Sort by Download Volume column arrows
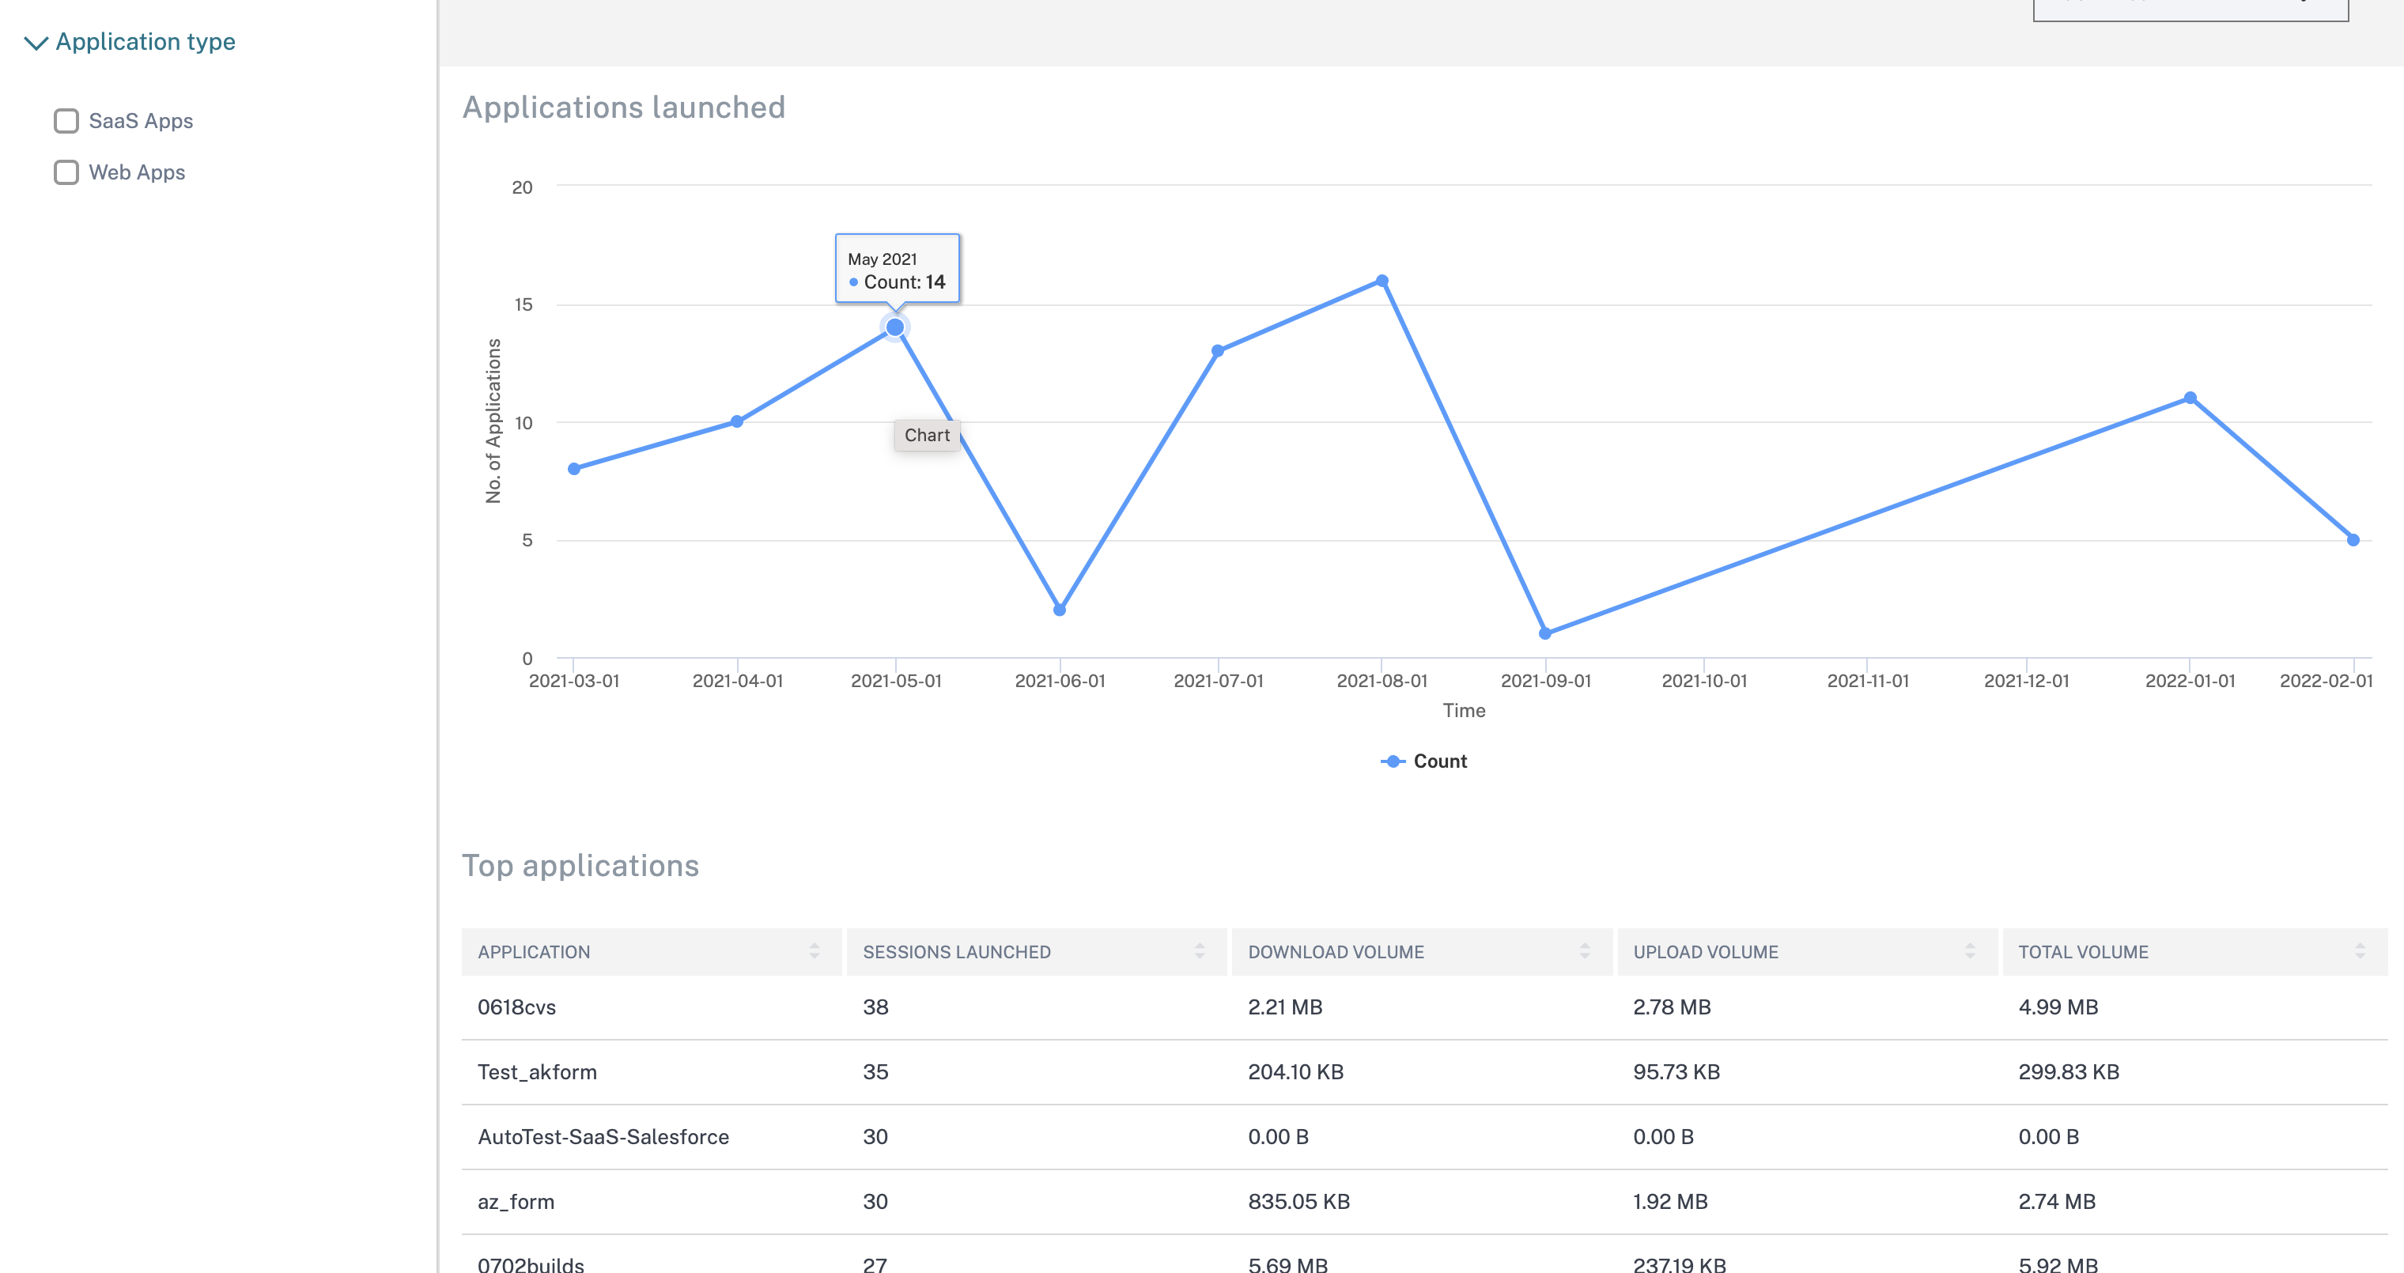The width and height of the screenshot is (2404, 1273). click(1585, 951)
